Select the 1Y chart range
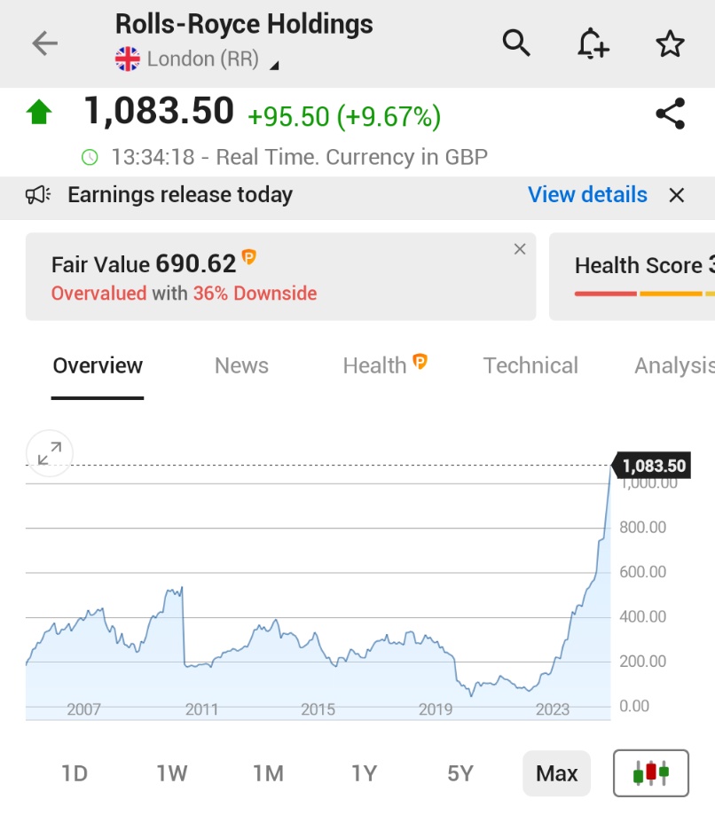This screenshot has width=715, height=815. pyautogui.click(x=364, y=773)
